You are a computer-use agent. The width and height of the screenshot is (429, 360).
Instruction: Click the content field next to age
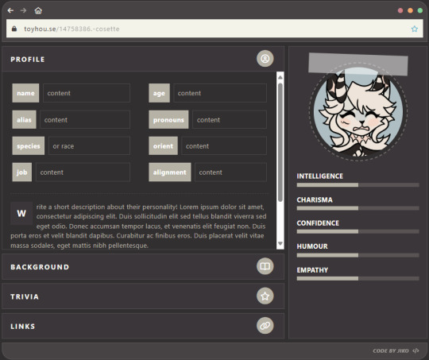coord(220,93)
